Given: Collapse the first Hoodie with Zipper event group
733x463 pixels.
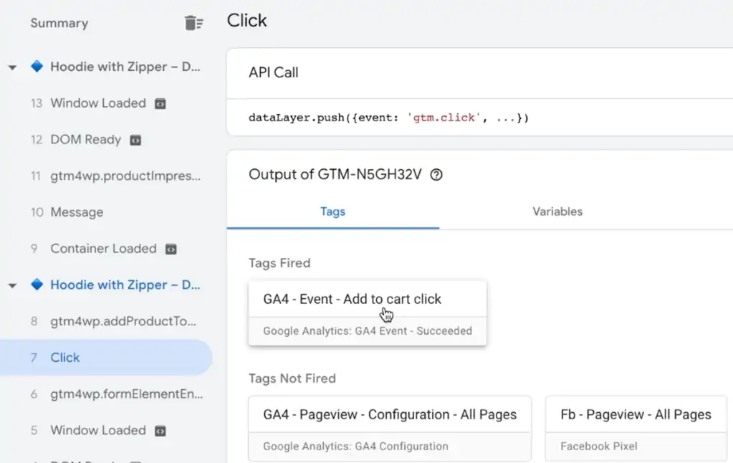Looking at the screenshot, I should [12, 66].
